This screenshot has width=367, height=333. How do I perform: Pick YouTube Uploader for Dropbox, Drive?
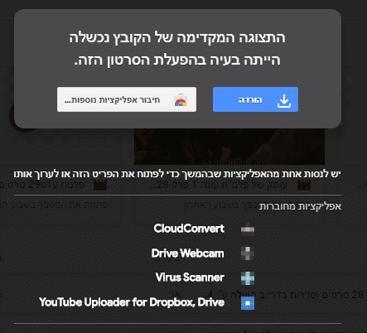click(132, 302)
